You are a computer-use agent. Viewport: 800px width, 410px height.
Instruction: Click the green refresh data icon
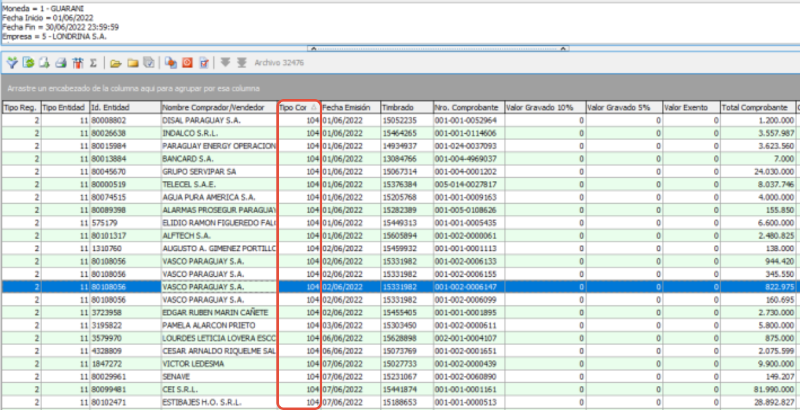point(28,63)
